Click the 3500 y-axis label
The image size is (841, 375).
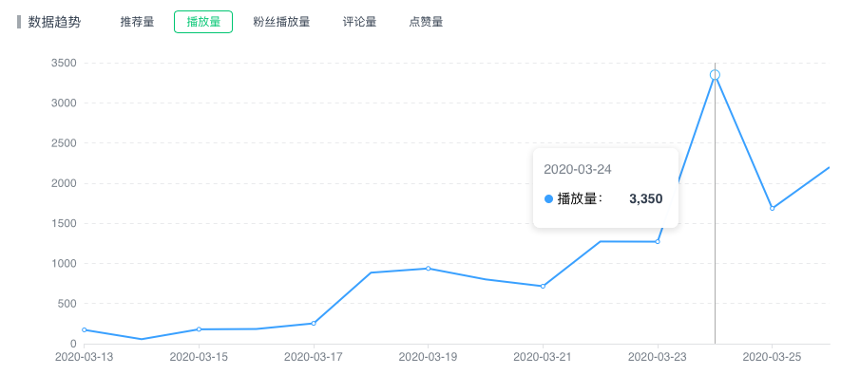(64, 64)
